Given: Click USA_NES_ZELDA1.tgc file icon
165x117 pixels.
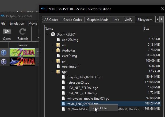Looking at the screenshot, I should pos(64,88).
